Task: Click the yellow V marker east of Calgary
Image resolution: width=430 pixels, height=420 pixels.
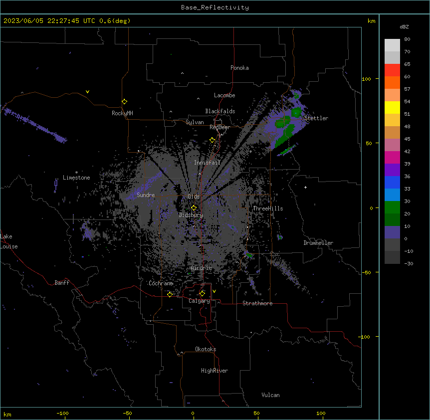Action: [214, 291]
